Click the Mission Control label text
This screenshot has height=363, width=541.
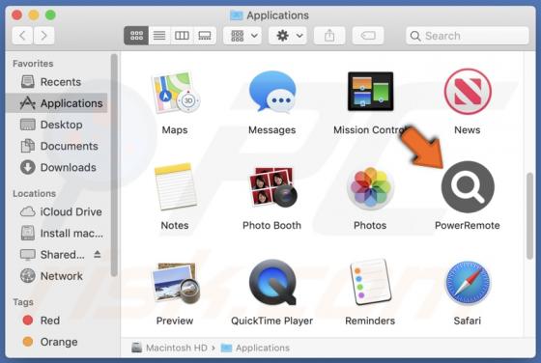pyautogui.click(x=370, y=130)
